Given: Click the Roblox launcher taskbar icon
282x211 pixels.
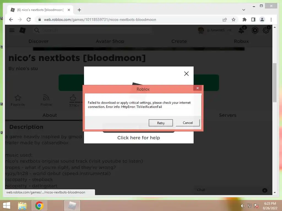Looking at the screenshot, I should tap(72, 206).
